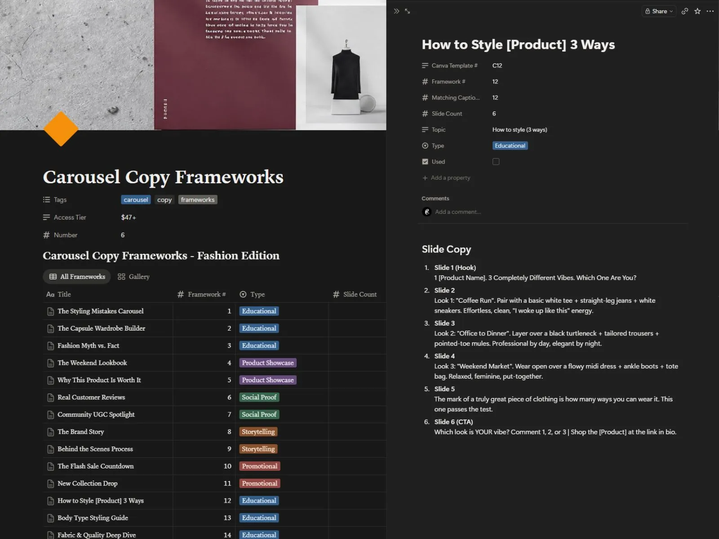
Task: Click the Add a comment field
Action: click(458, 212)
